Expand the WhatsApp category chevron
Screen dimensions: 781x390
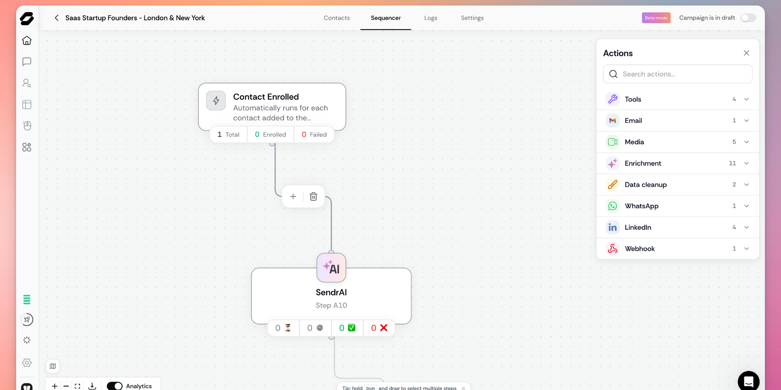point(746,206)
